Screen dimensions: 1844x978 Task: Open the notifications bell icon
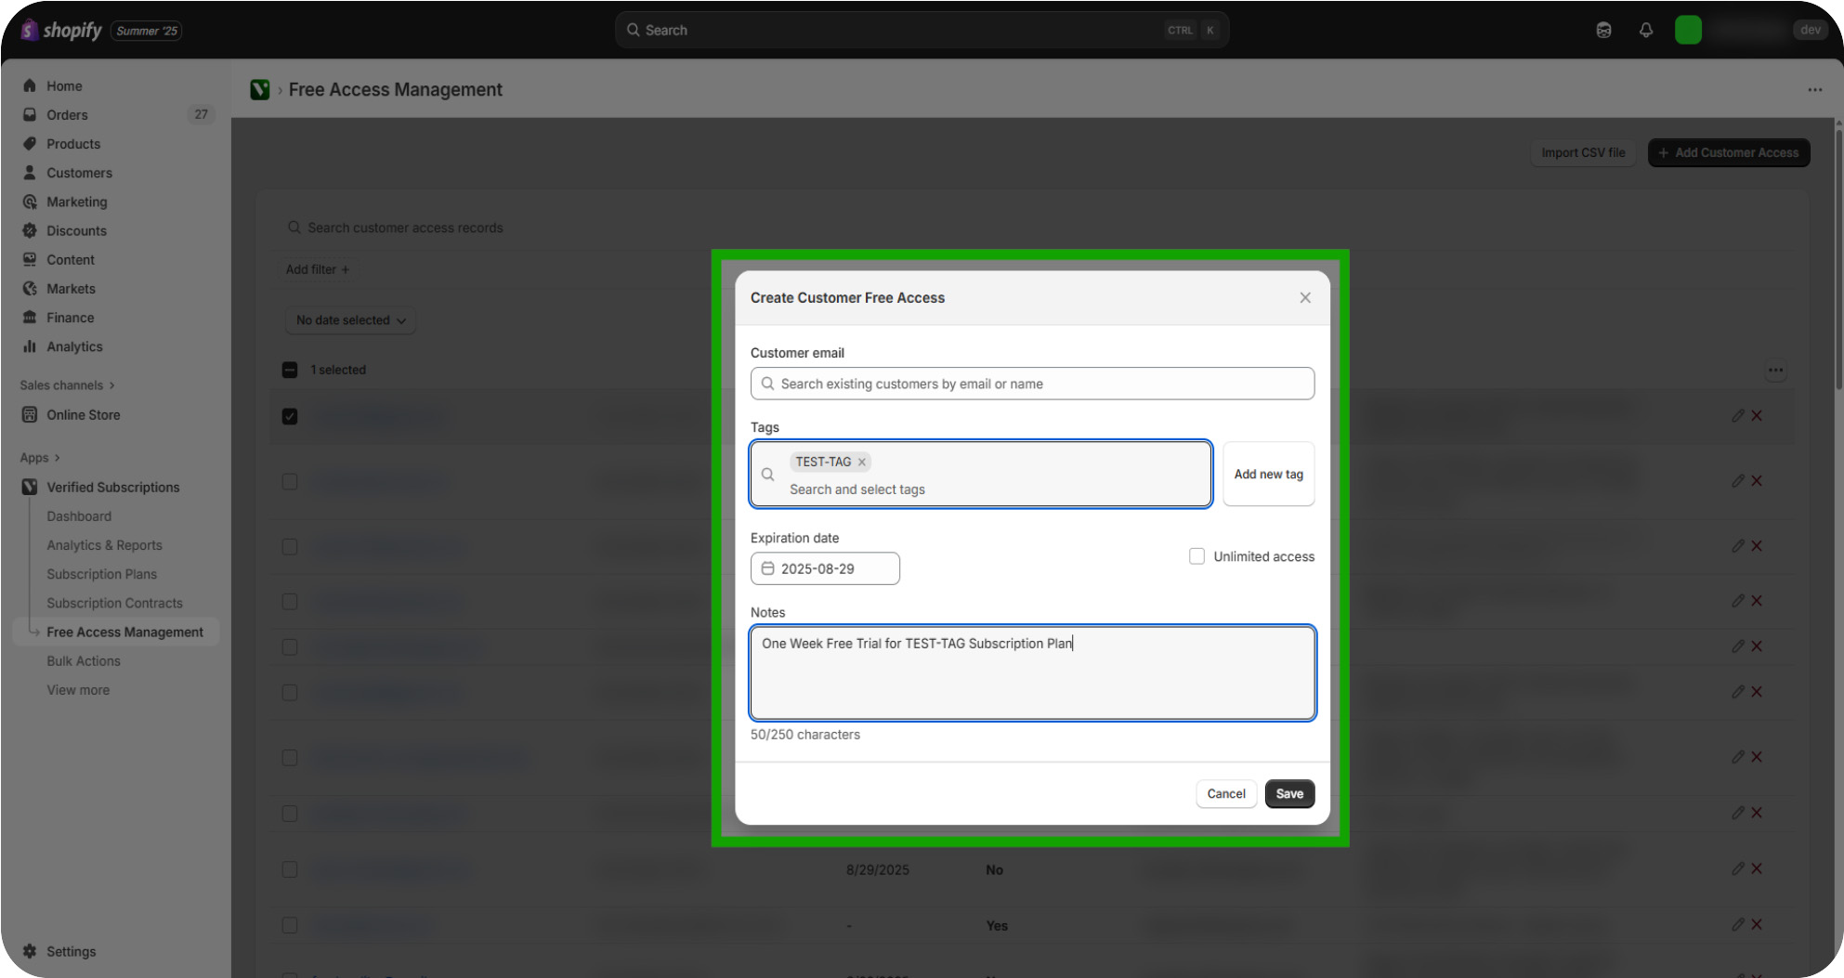tap(1646, 30)
